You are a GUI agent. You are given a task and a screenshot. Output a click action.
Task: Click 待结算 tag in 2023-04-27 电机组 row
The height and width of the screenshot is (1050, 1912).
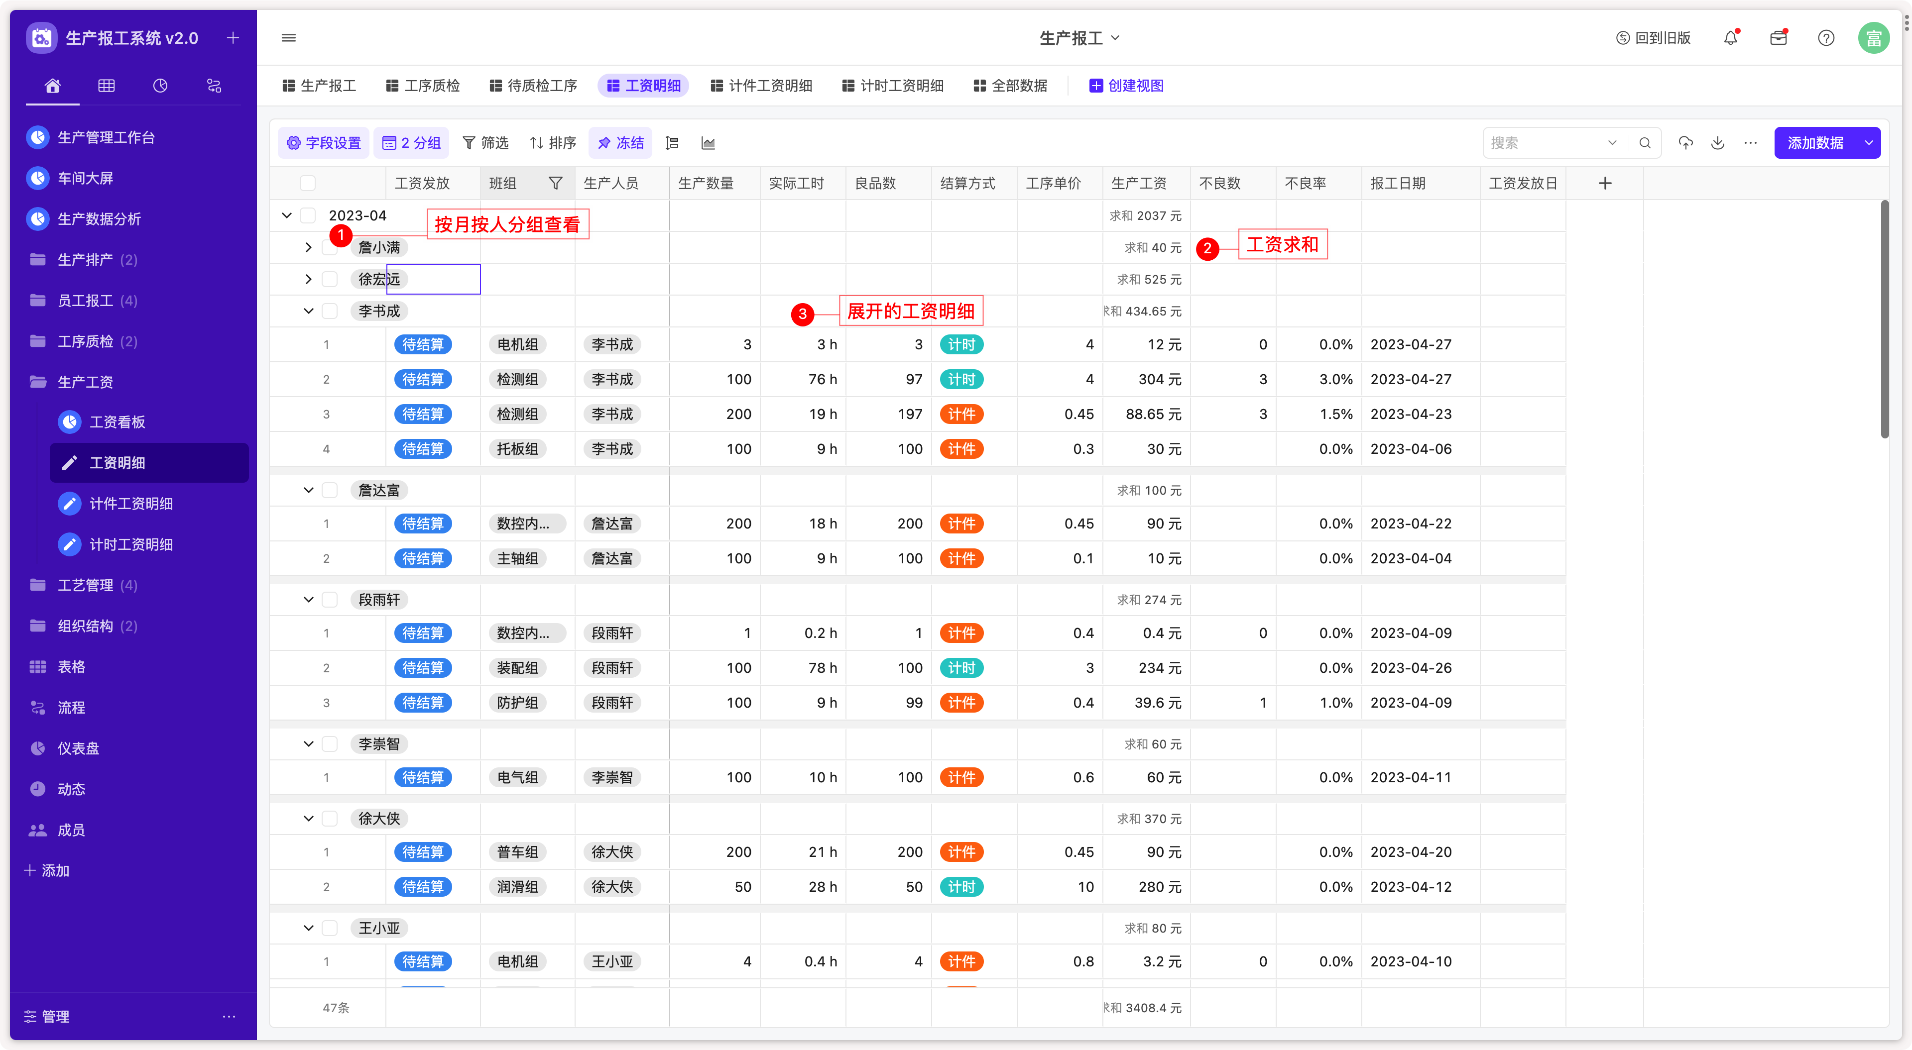(x=423, y=344)
